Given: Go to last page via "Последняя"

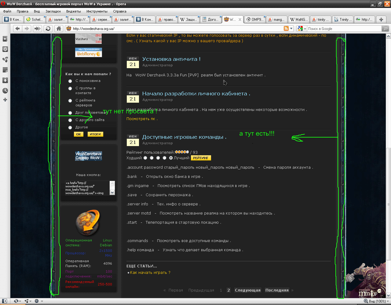Looking at the screenshot, I should click(x=277, y=290).
